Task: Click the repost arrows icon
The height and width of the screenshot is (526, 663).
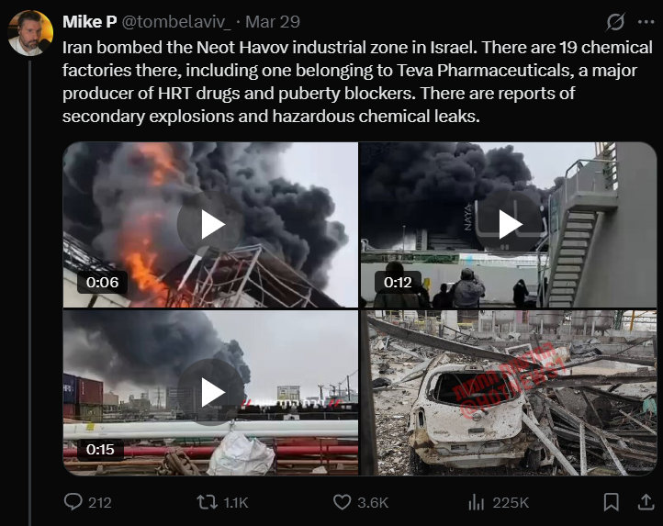Action: click(208, 502)
